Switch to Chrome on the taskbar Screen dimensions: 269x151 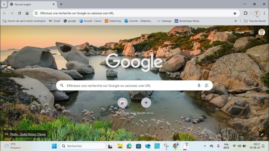[176, 146]
